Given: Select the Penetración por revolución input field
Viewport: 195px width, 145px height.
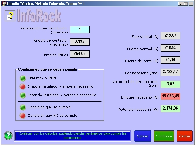Looking at the screenshot, I should [80, 29].
